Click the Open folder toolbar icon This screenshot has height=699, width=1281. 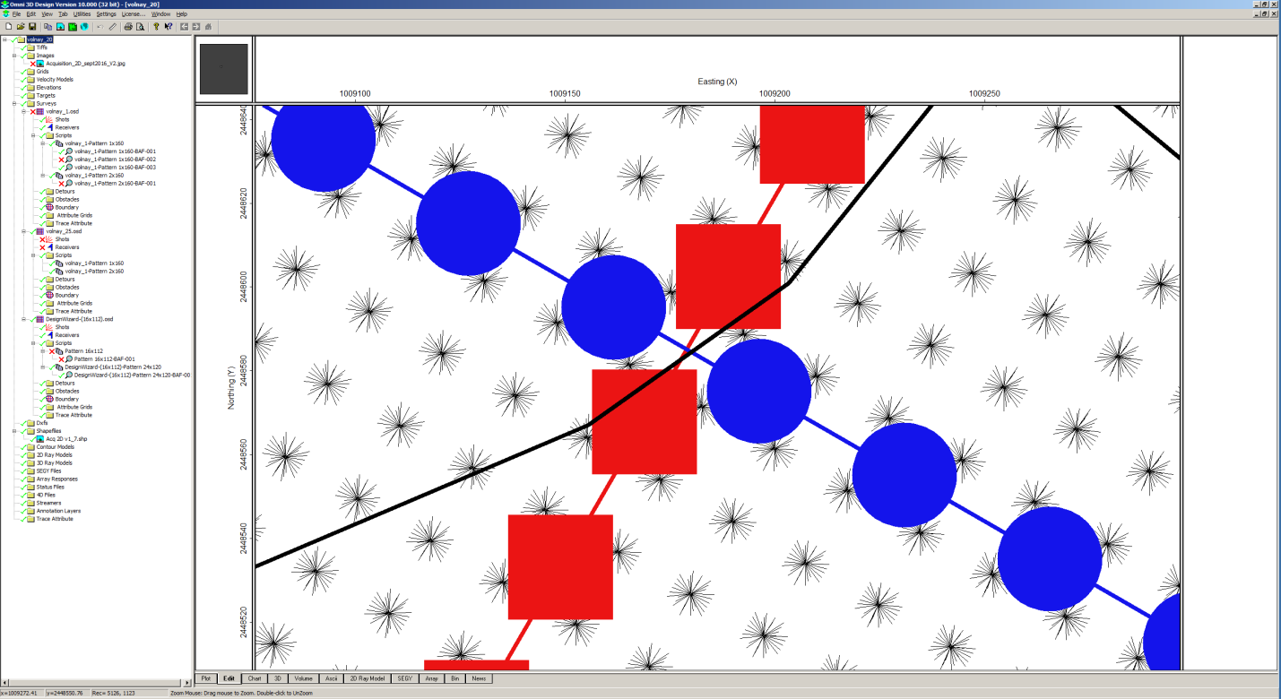(20, 27)
